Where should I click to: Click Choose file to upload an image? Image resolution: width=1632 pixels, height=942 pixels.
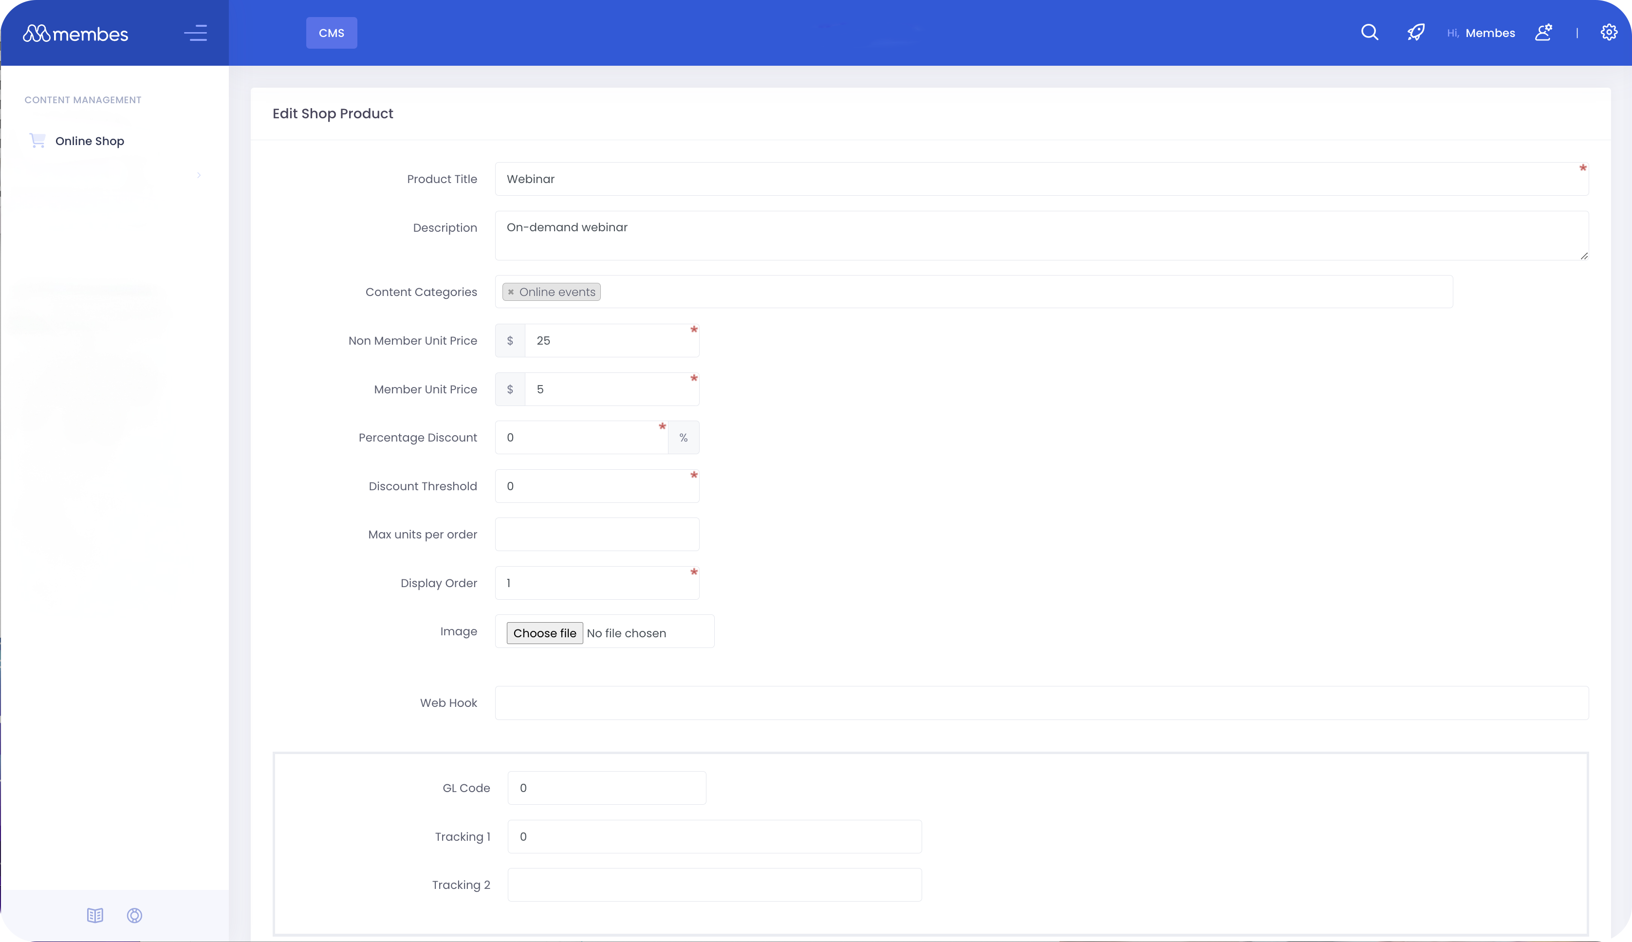coord(544,632)
